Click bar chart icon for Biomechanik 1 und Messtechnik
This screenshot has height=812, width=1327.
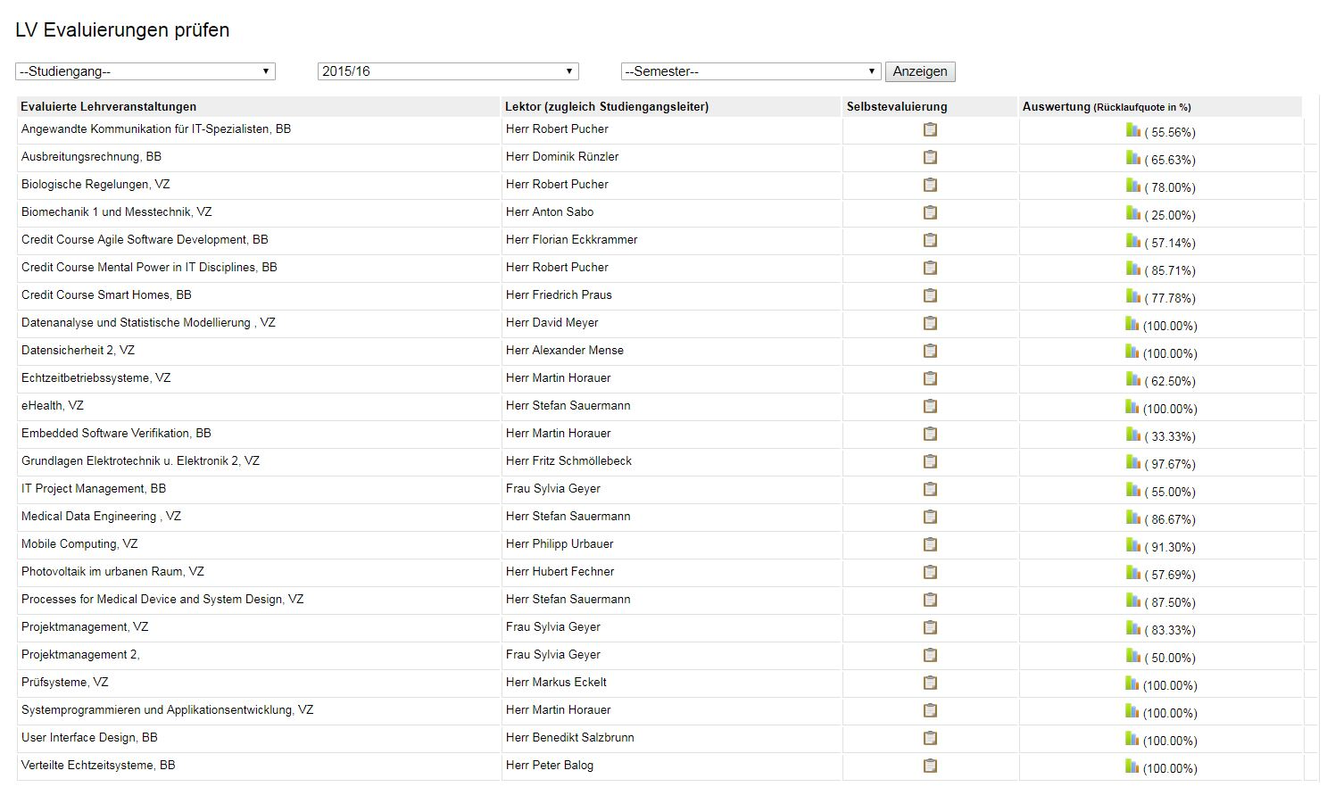pyautogui.click(x=1132, y=213)
